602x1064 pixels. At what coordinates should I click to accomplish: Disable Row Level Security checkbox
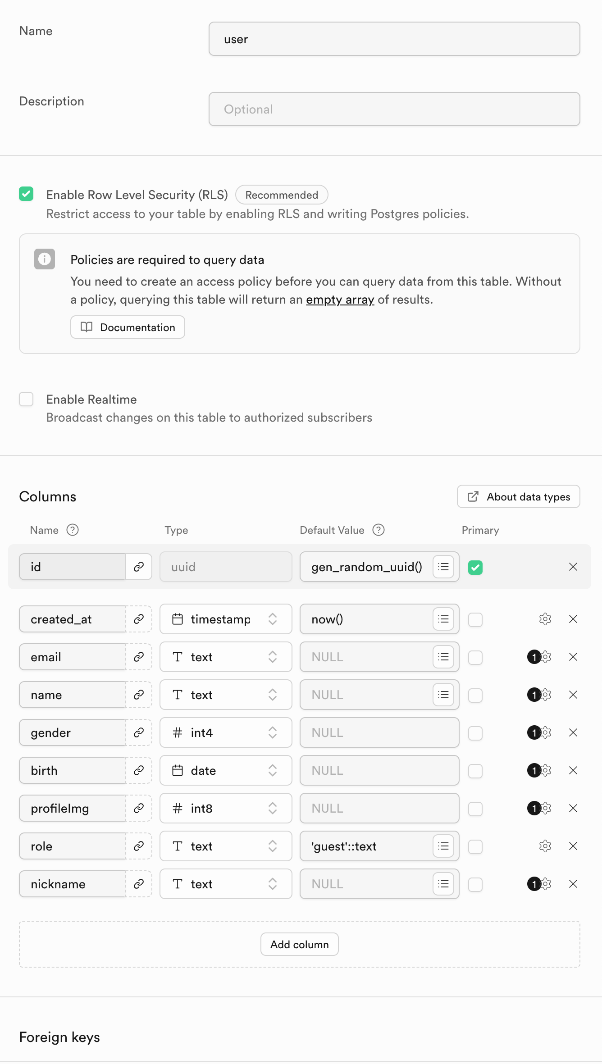click(x=26, y=194)
